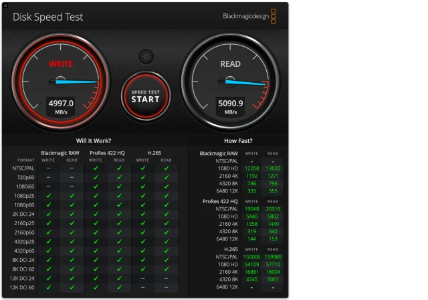Click the 12K DCI 60 format row label
The width and height of the screenshot is (428, 300).
pyautogui.click(x=22, y=287)
